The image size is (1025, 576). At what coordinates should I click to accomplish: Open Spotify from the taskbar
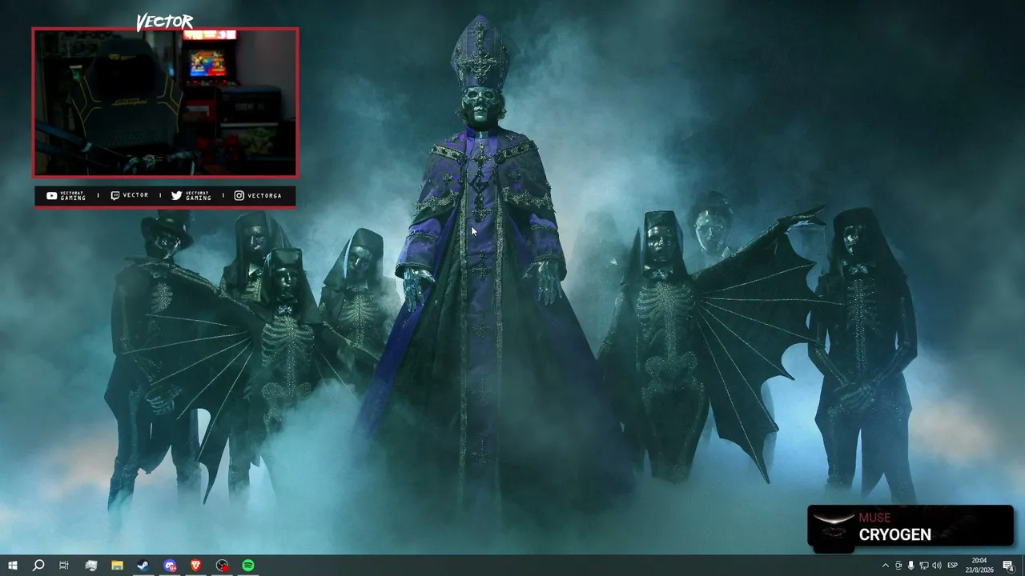[248, 566]
